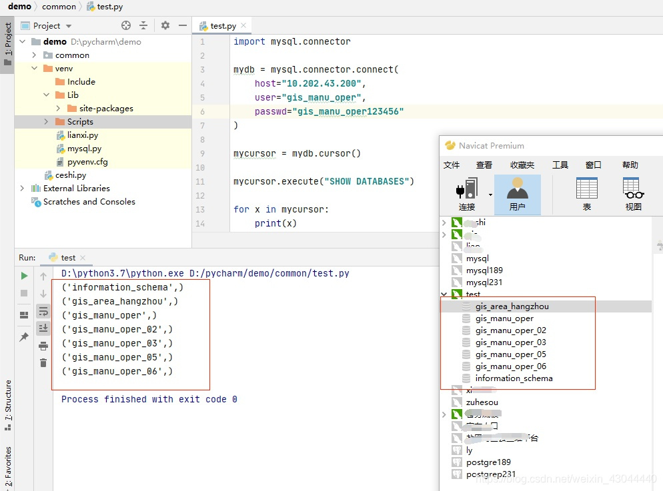Click the pin tab icon in Run panel
This screenshot has height=491, width=663.
point(24,337)
